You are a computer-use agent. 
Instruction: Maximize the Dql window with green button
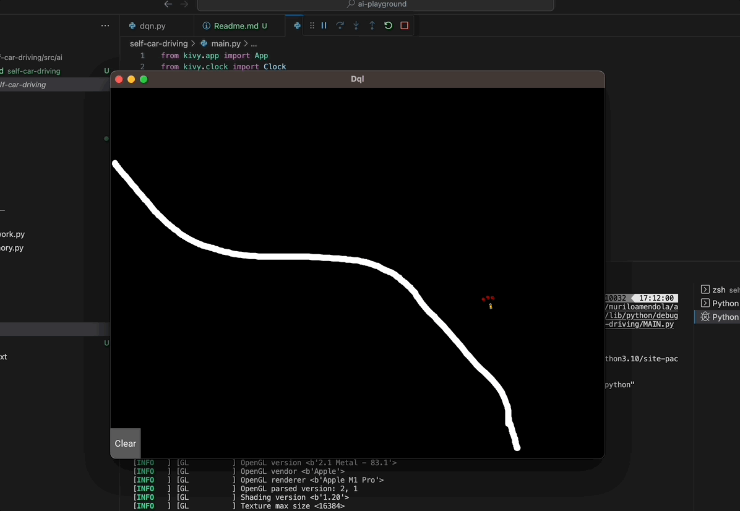point(144,79)
